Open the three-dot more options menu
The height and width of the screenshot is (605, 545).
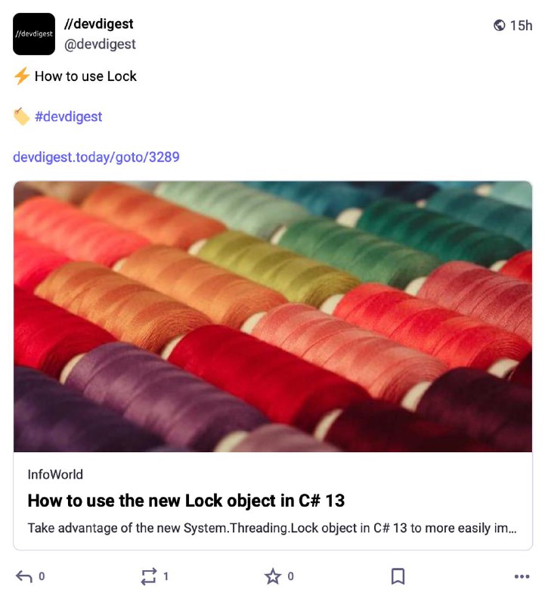click(x=522, y=576)
